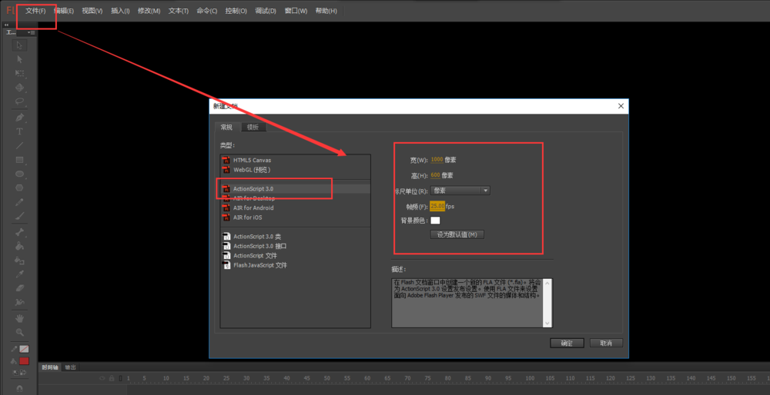Select the Text tool

[20, 131]
